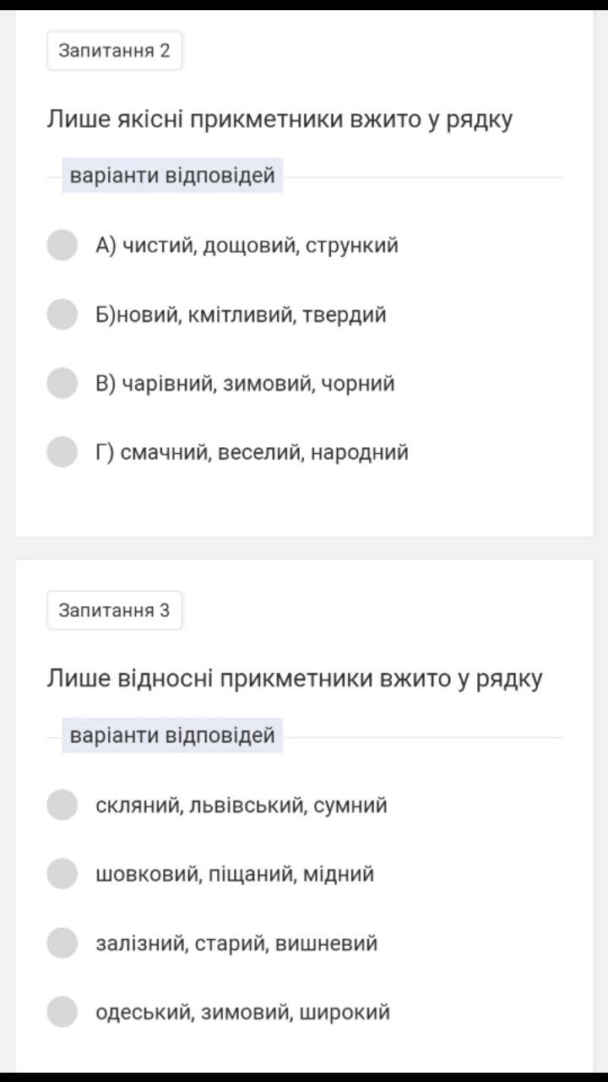
Task: Tick radio button for Г) смачний, веселий, народний
Action: 62,452
